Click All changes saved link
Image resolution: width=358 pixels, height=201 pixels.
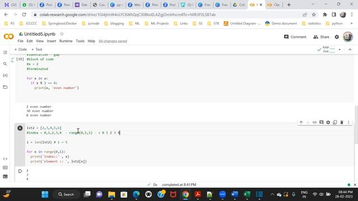coord(113,41)
